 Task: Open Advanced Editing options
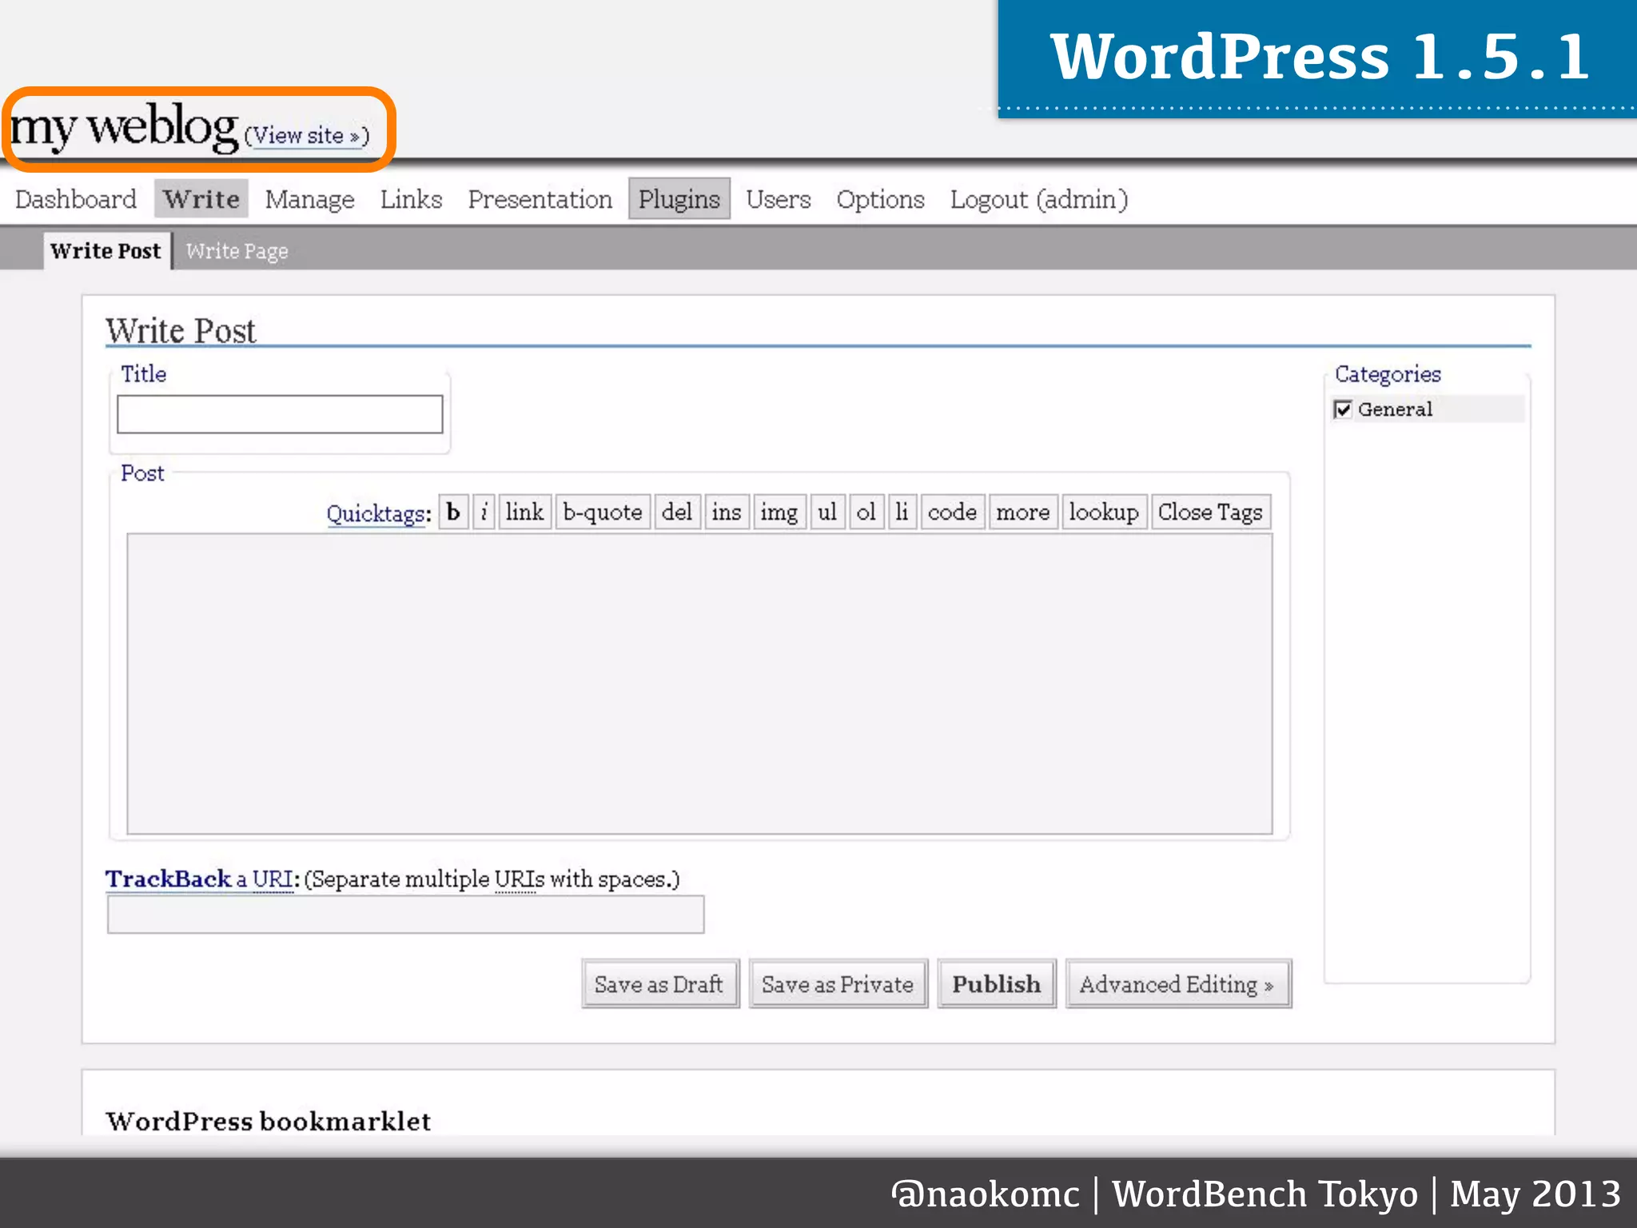click(x=1177, y=984)
